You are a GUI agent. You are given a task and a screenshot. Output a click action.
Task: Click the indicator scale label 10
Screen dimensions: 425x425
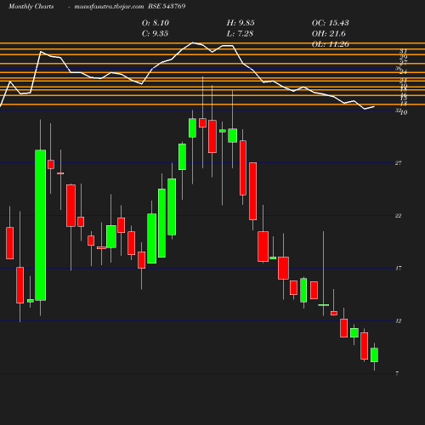(x=404, y=112)
